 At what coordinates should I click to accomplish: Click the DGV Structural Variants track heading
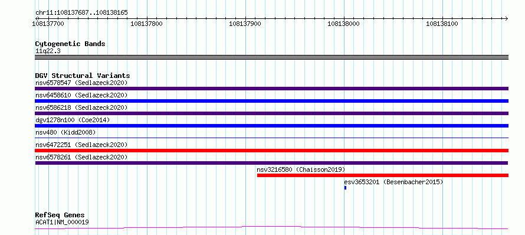tap(83, 76)
